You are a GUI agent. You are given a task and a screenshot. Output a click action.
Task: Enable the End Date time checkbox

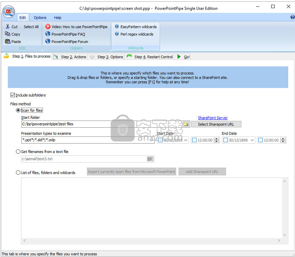coord(261,140)
